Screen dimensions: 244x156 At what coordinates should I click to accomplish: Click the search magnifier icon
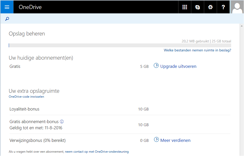pos(7,19)
